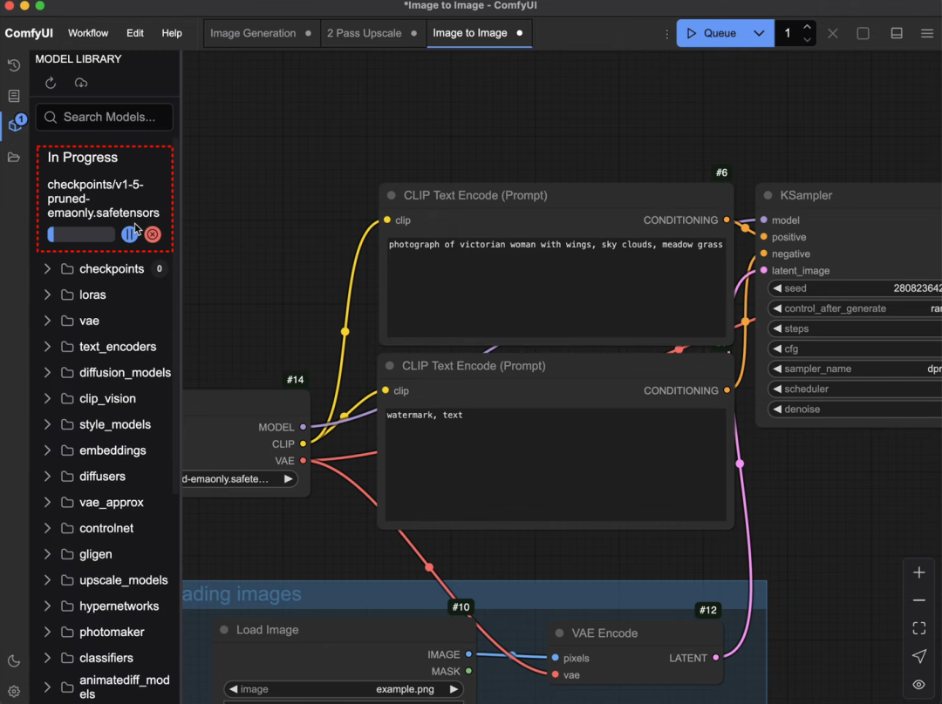
Task: Open the workflows folder sidebar icon
Action: [x=14, y=157]
